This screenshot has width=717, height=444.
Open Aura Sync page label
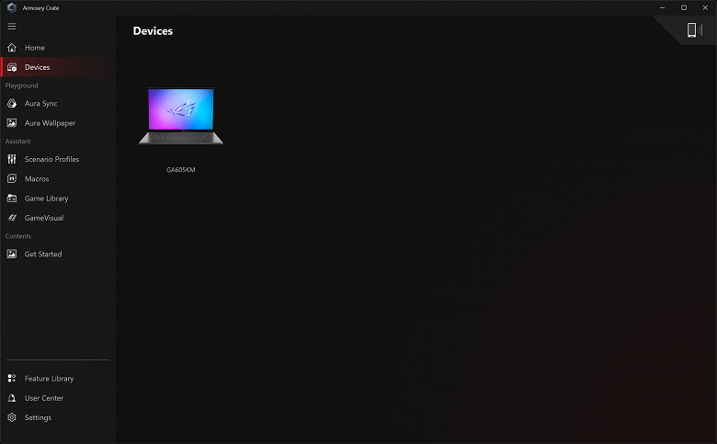point(41,104)
